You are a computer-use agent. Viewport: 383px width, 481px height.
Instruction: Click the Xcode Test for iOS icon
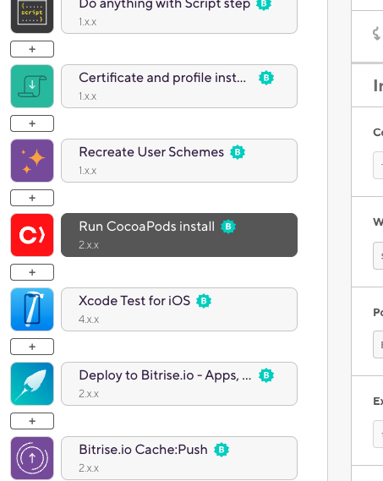click(32, 309)
